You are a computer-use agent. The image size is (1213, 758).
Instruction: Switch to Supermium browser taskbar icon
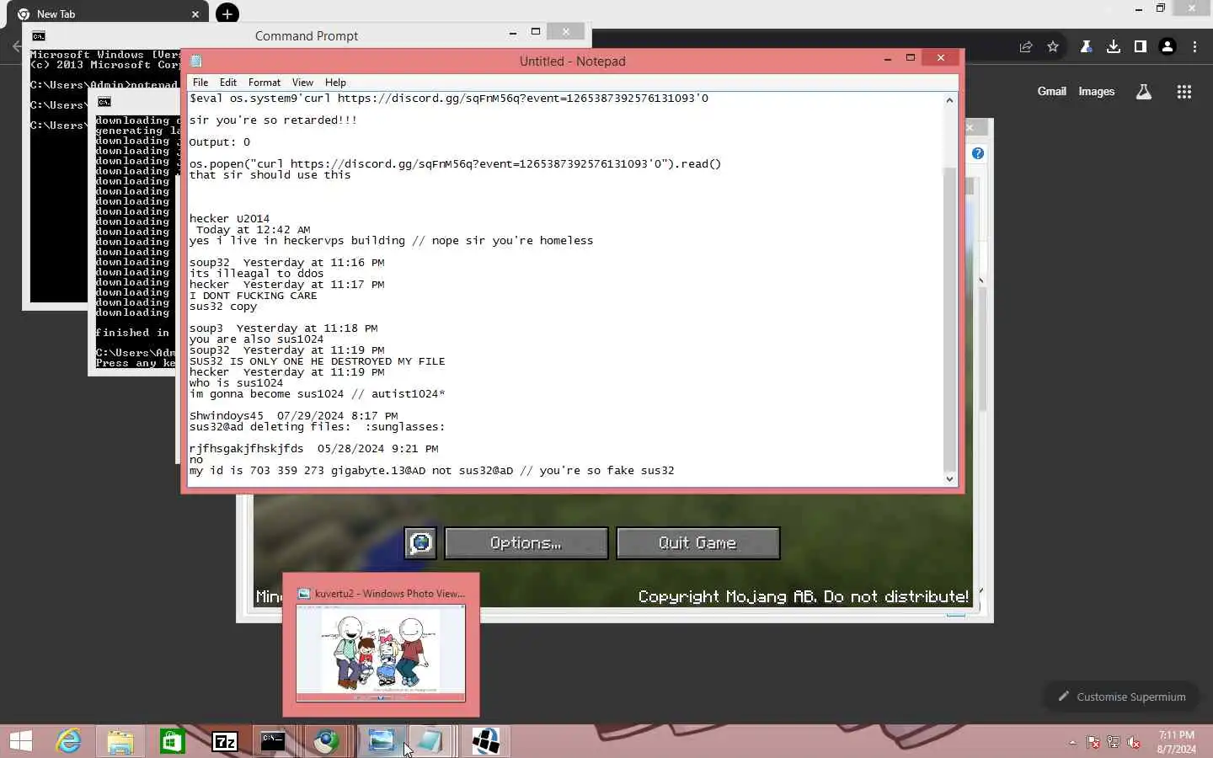click(x=326, y=741)
